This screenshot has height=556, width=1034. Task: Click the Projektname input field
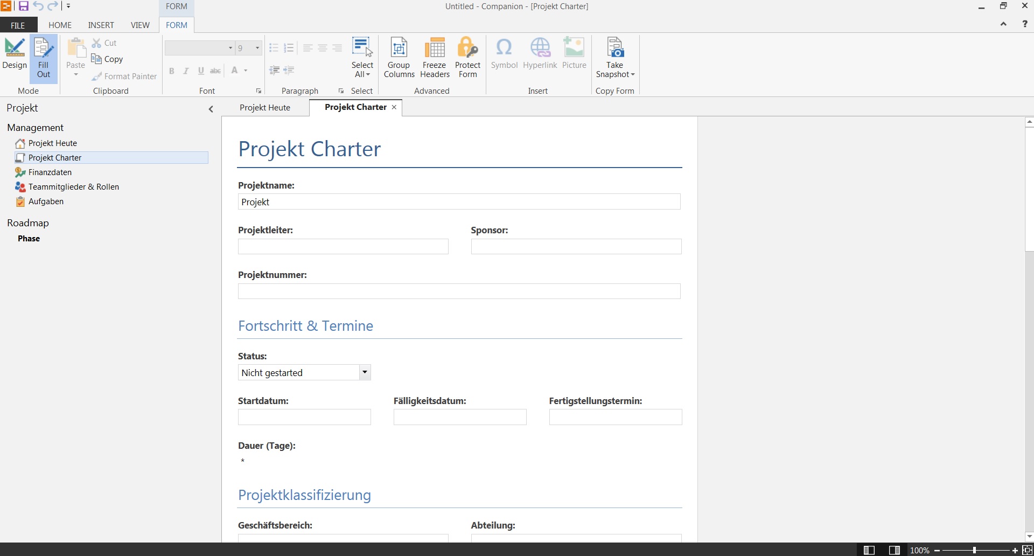[x=459, y=202]
